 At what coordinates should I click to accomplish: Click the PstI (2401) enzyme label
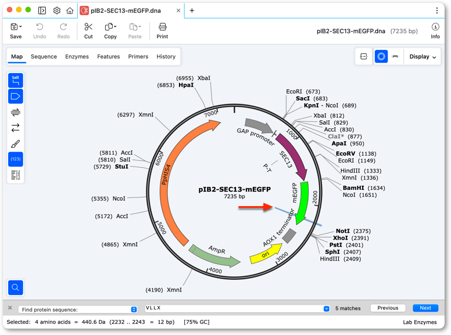(346, 245)
